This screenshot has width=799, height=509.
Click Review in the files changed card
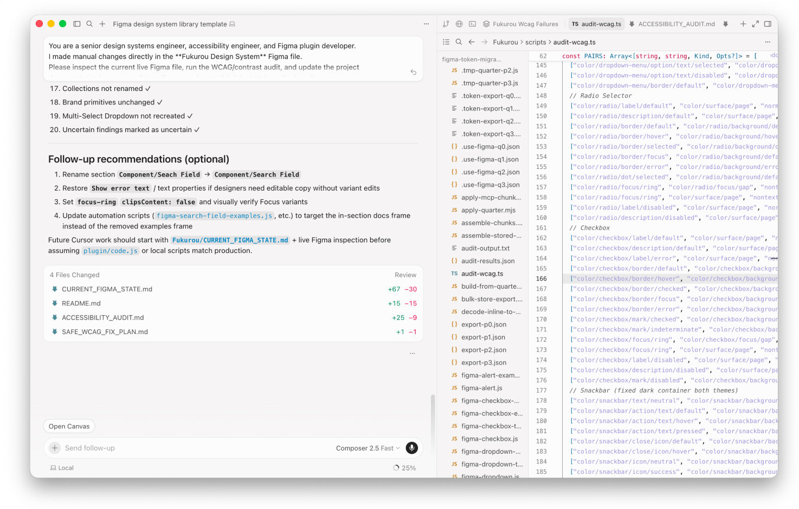point(405,275)
